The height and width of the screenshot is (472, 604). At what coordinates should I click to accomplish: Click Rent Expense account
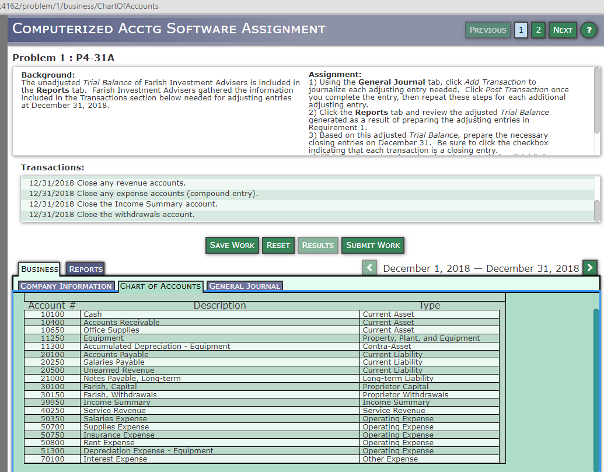pyautogui.click(x=261, y=443)
